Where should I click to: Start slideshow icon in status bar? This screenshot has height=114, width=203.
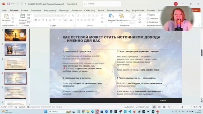pyautogui.click(x=169, y=107)
